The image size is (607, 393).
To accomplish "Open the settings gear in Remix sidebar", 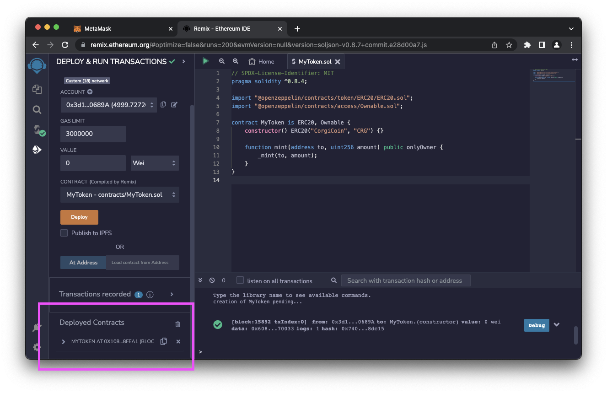I will pyautogui.click(x=37, y=347).
